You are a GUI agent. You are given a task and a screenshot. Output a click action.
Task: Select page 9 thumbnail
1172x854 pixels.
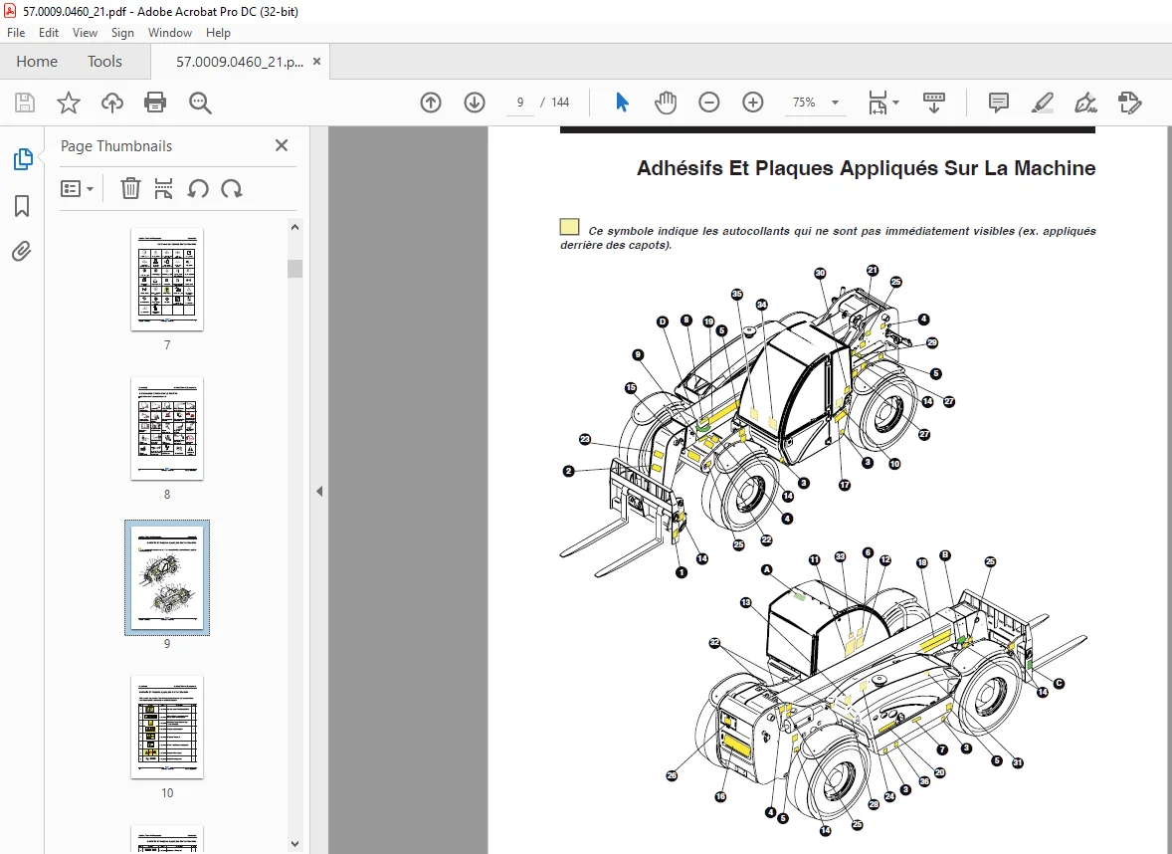[x=167, y=578]
